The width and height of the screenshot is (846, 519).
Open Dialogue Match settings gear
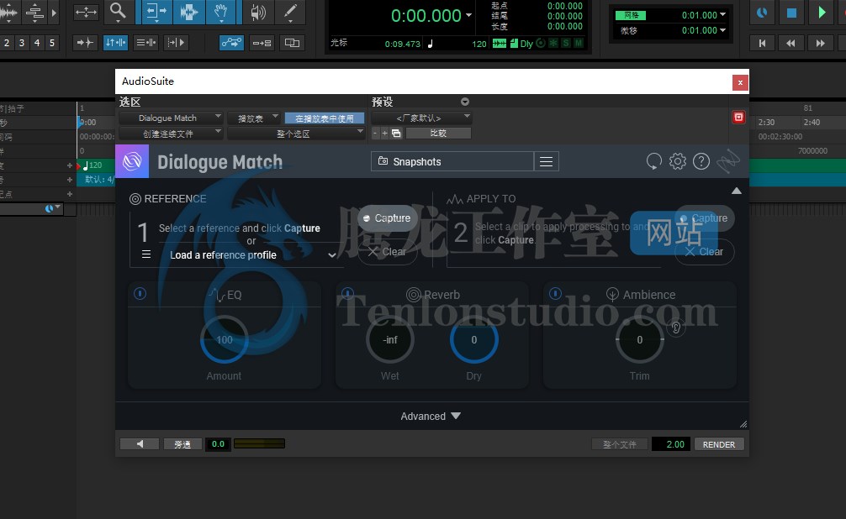pyautogui.click(x=678, y=160)
